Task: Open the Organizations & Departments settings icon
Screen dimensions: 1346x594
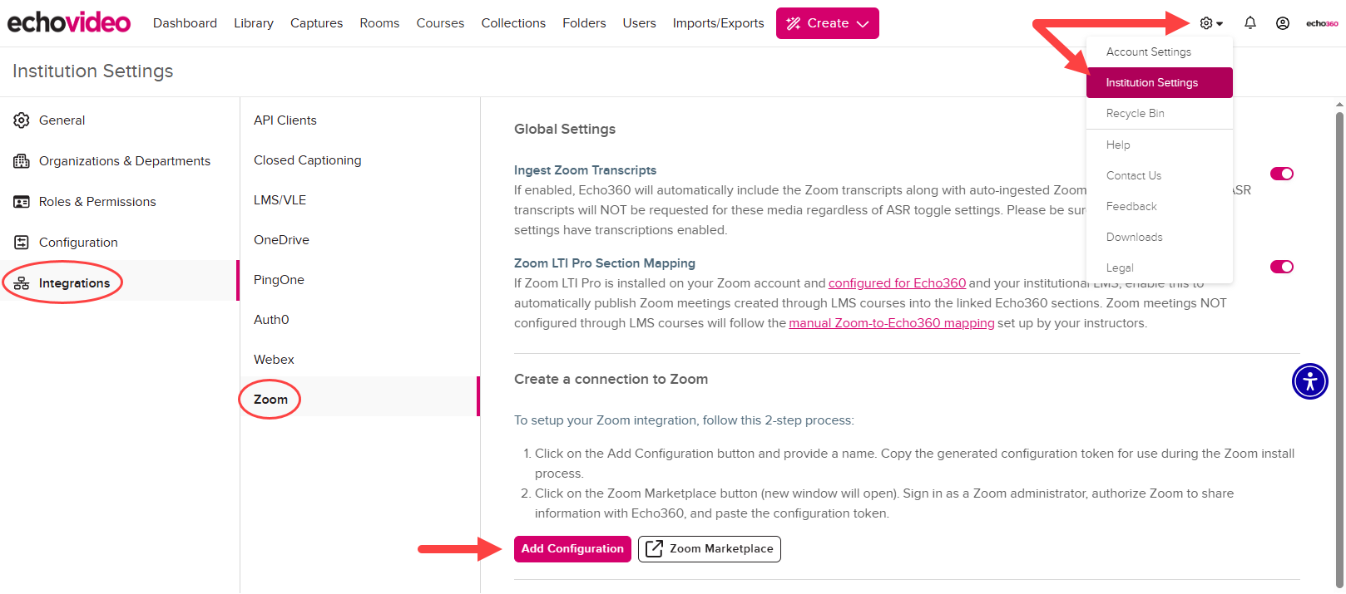Action: pyautogui.click(x=22, y=160)
